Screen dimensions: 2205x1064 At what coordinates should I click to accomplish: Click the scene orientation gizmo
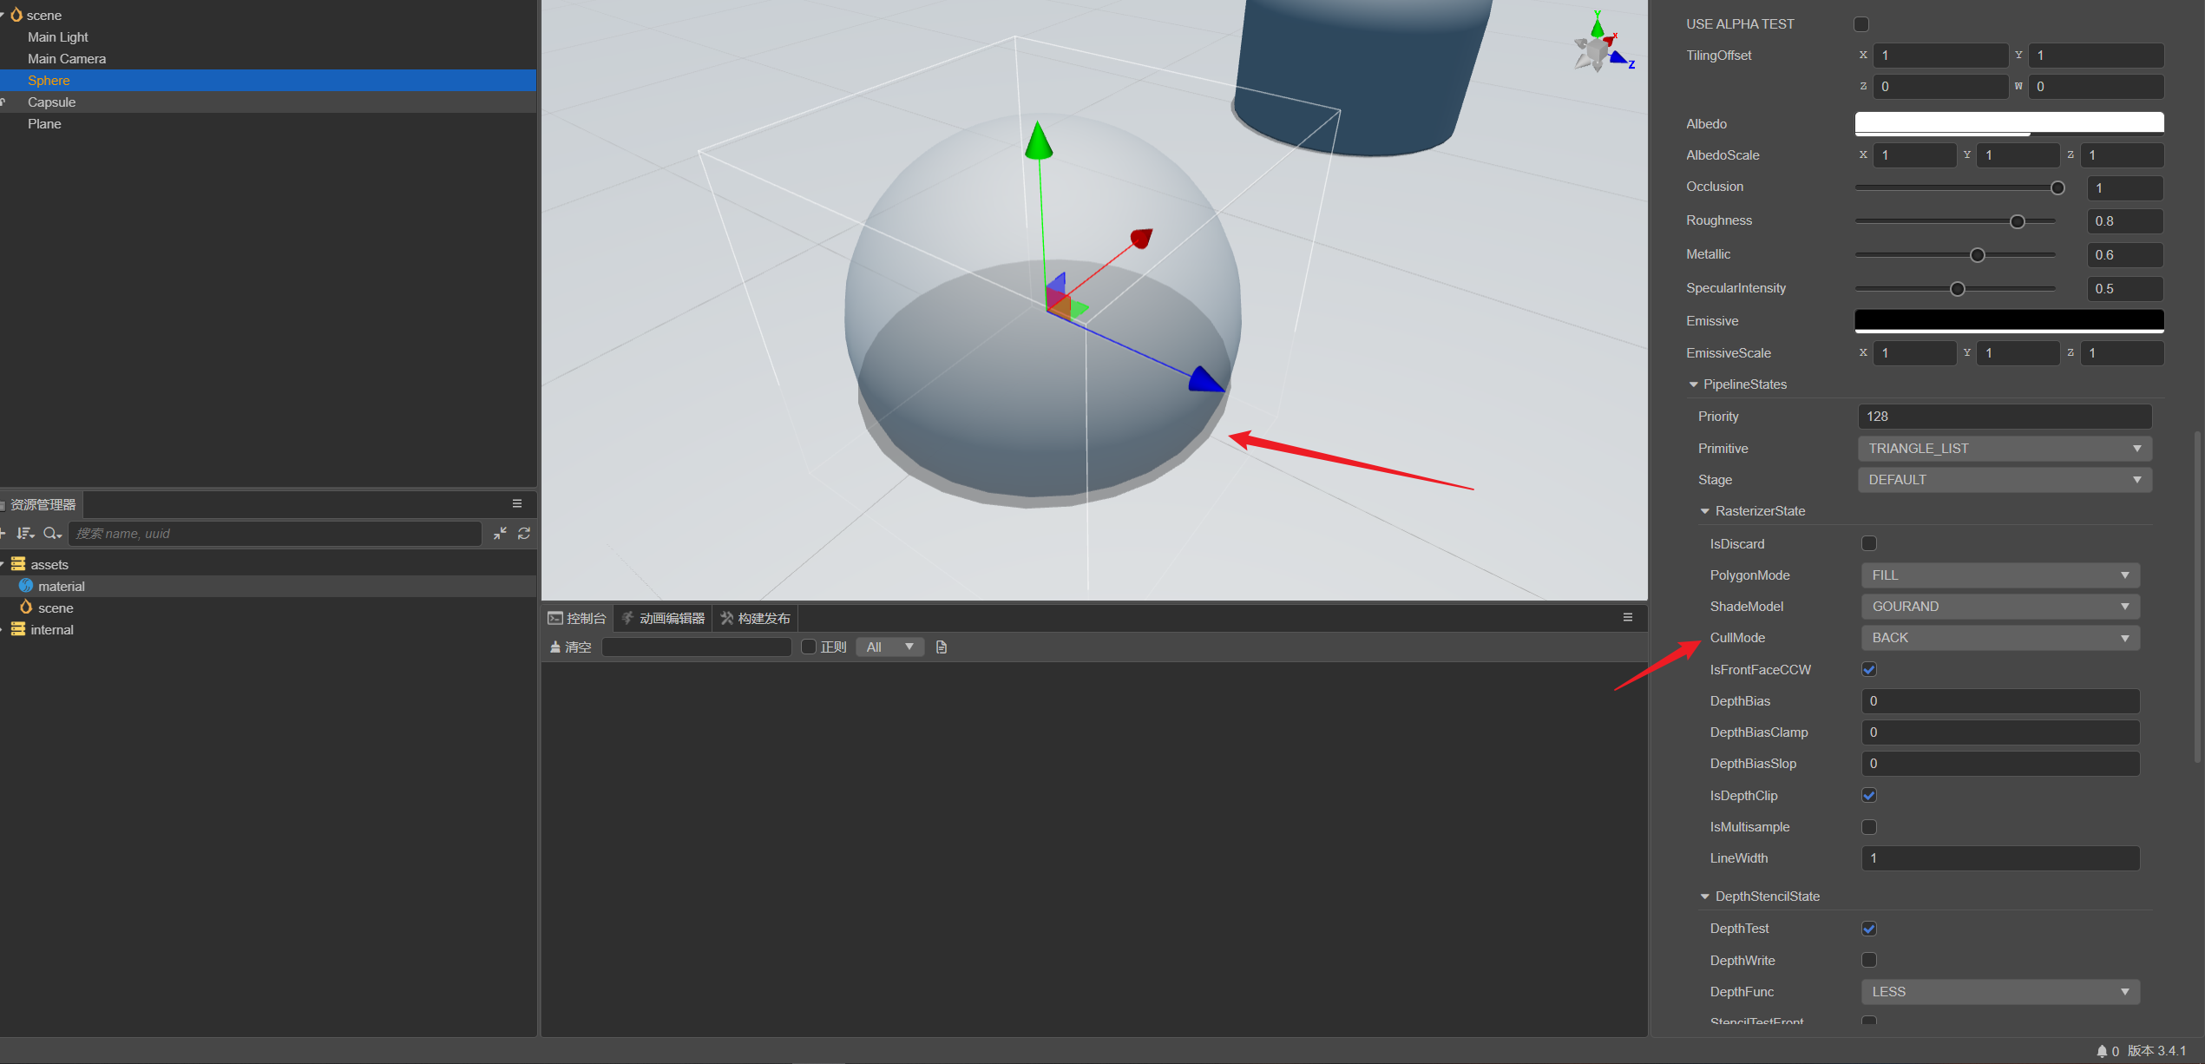point(1598,49)
